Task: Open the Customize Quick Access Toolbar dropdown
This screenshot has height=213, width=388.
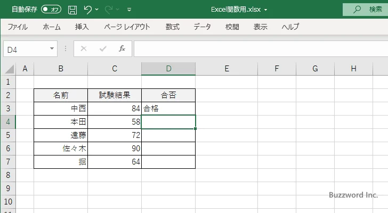Action: (129, 10)
